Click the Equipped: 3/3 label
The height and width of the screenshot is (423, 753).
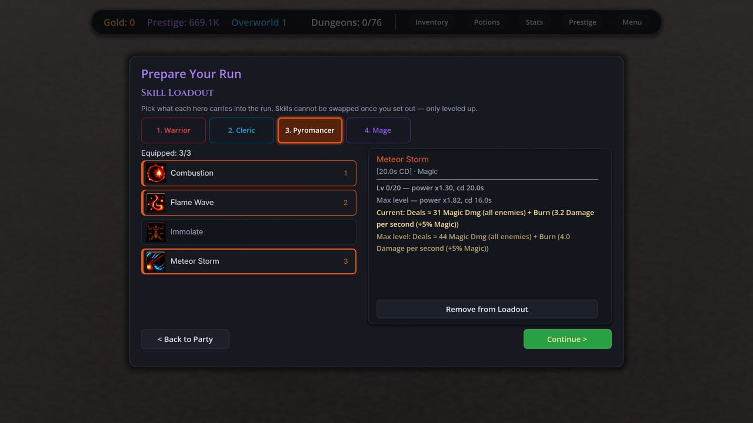(166, 153)
